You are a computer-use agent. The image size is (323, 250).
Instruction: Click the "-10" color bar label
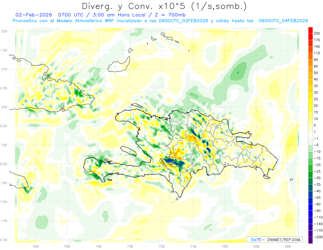318,152
